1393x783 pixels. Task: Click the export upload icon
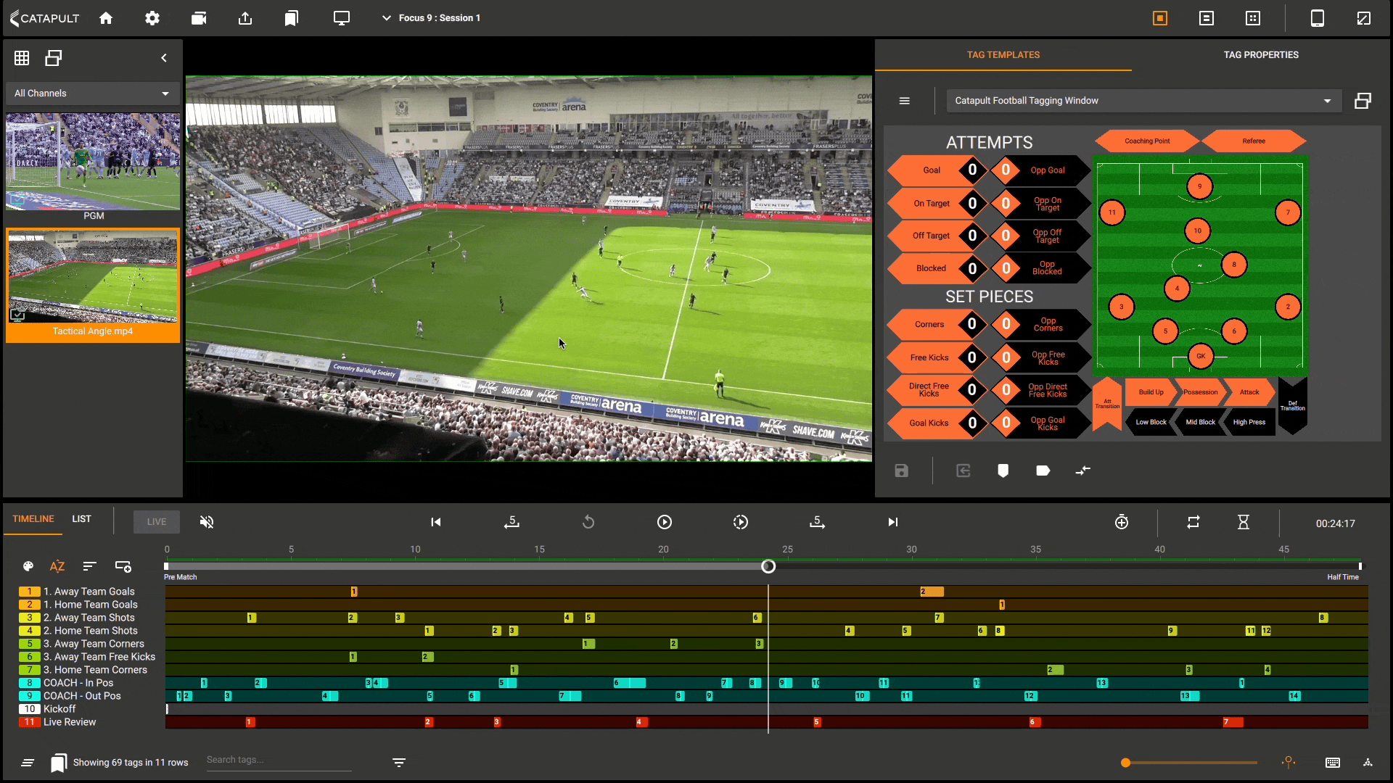[x=245, y=18]
